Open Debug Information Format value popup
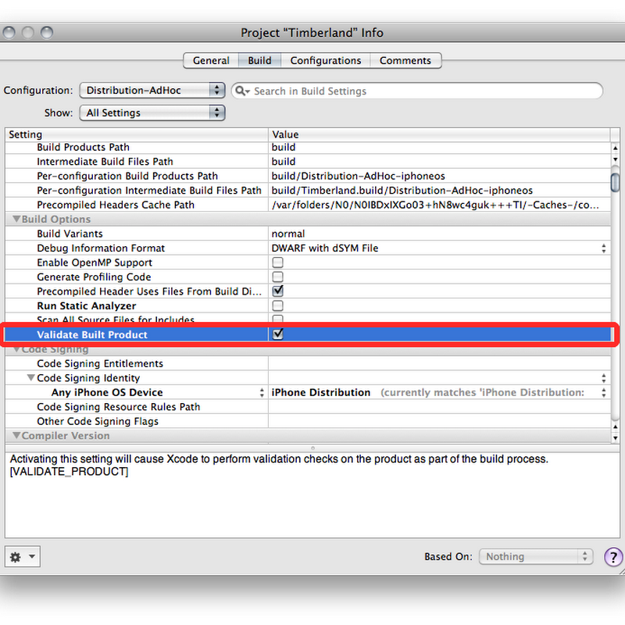Image resolution: width=625 pixels, height=625 pixels. [x=604, y=248]
